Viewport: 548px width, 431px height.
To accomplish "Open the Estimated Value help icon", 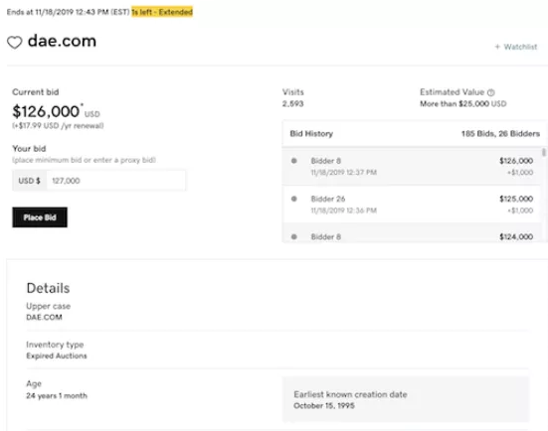I will (x=491, y=92).
